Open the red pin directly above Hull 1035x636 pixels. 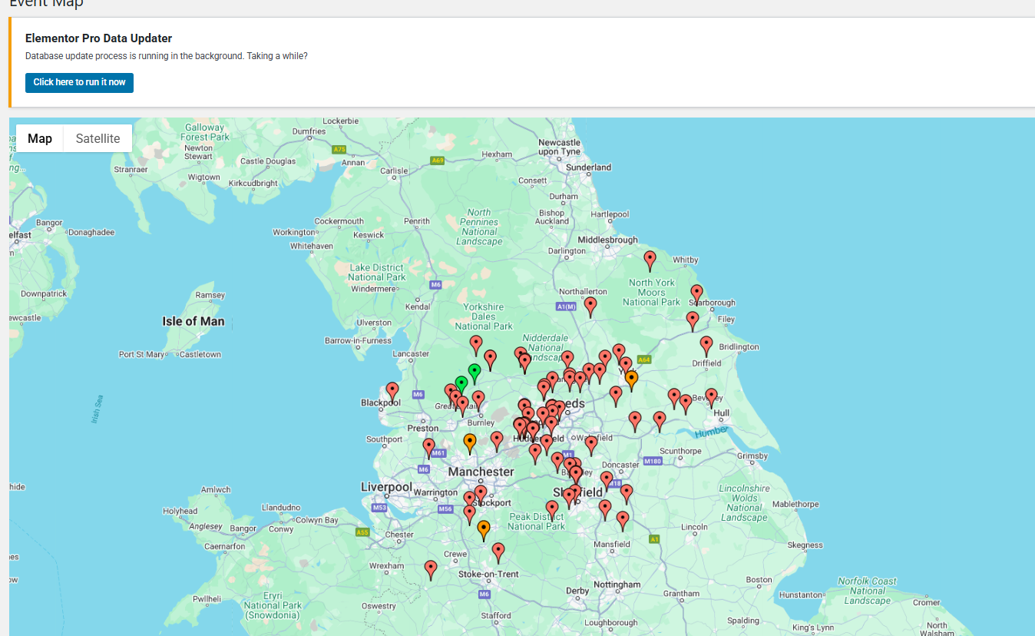pos(712,398)
